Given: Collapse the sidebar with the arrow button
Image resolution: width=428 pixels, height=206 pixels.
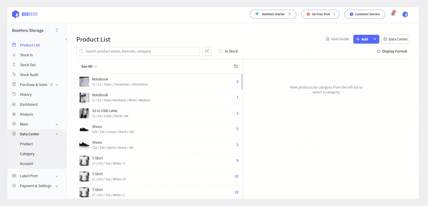Looking at the screenshot, I should pyautogui.click(x=66, y=39).
